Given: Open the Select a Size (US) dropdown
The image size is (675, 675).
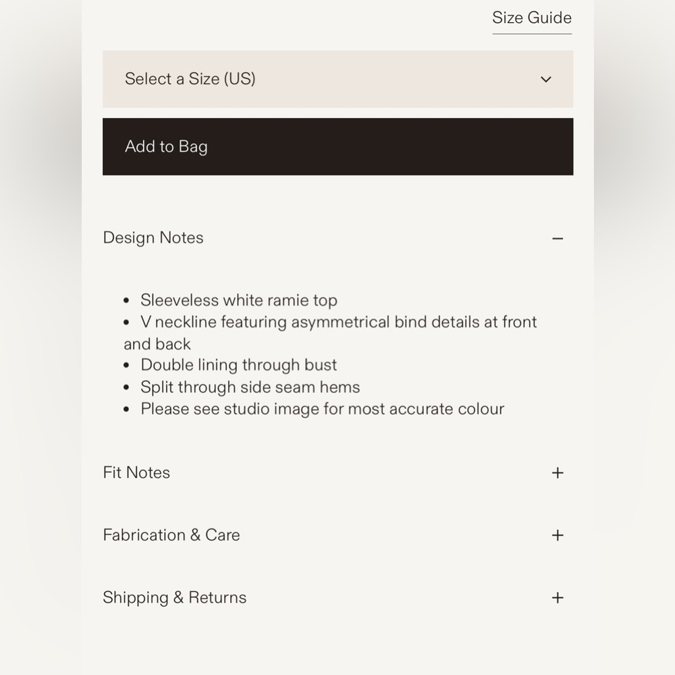Looking at the screenshot, I should 337,79.
